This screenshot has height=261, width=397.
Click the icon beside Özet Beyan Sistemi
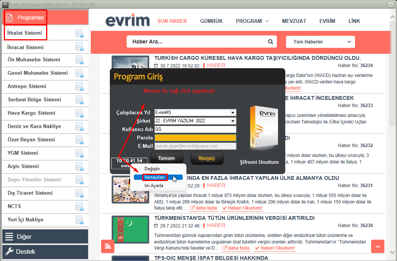pos(79,140)
